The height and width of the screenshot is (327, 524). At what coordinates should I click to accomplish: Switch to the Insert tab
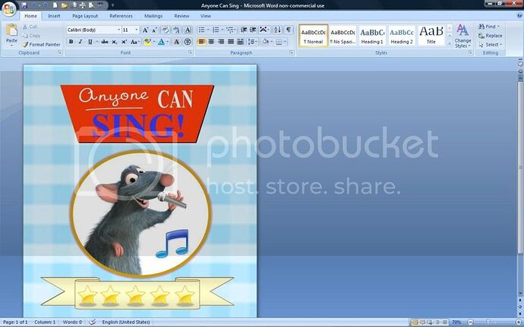click(54, 15)
